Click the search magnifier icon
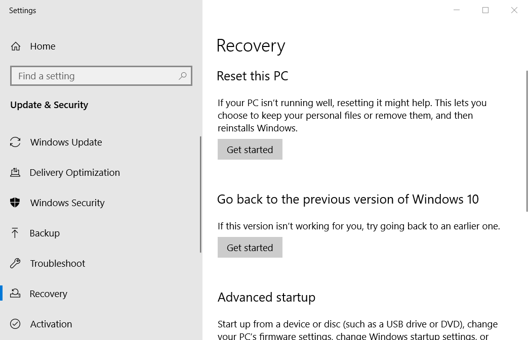The height and width of the screenshot is (340, 529). pos(183,76)
